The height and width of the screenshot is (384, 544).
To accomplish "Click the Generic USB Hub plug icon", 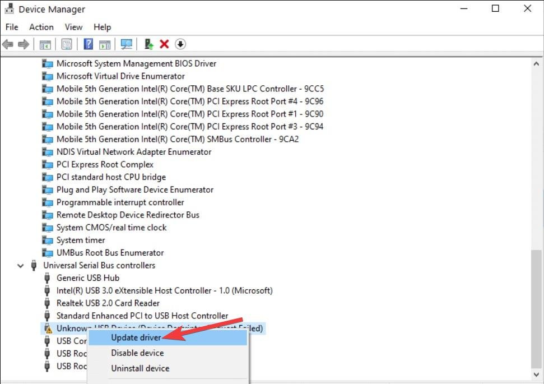I will coord(47,277).
